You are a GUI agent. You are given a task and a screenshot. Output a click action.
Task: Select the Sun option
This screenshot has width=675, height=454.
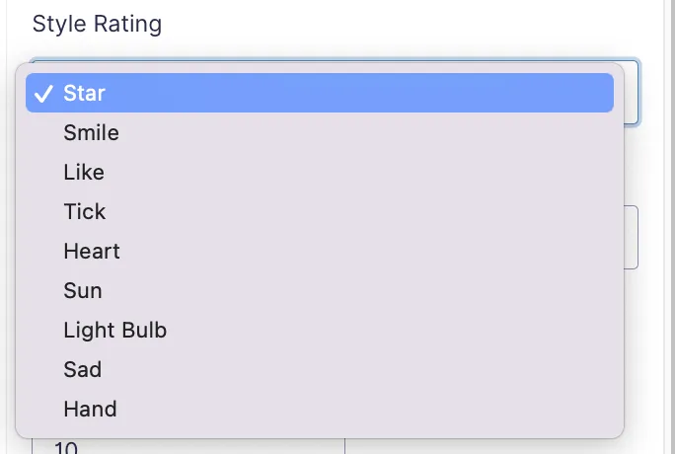pos(83,291)
